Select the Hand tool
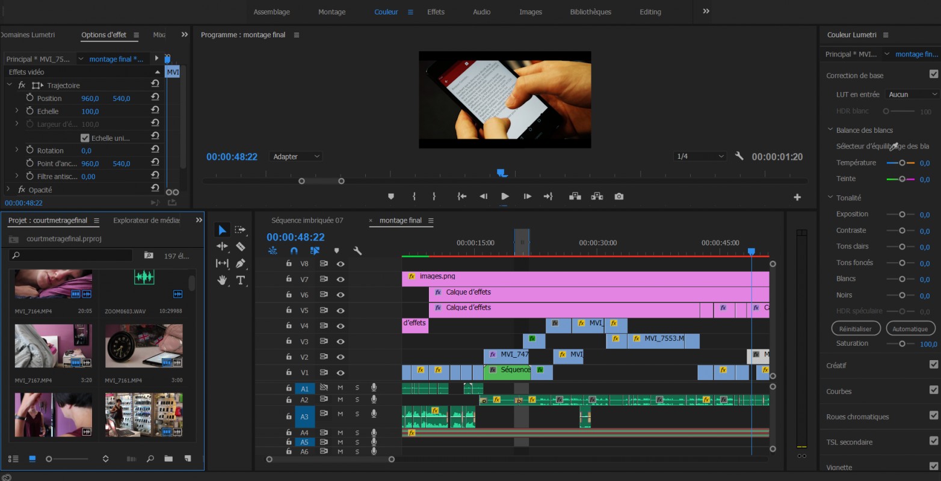941x481 pixels. point(222,280)
